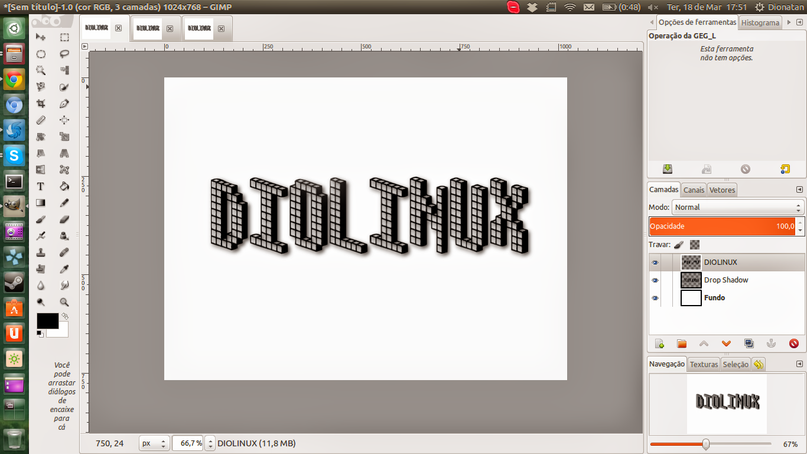Open the layers panel menu arrow

[799, 190]
